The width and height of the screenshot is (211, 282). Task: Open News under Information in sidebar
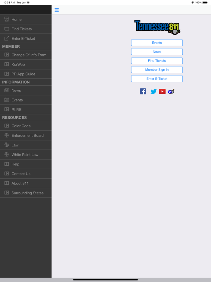click(x=26, y=91)
